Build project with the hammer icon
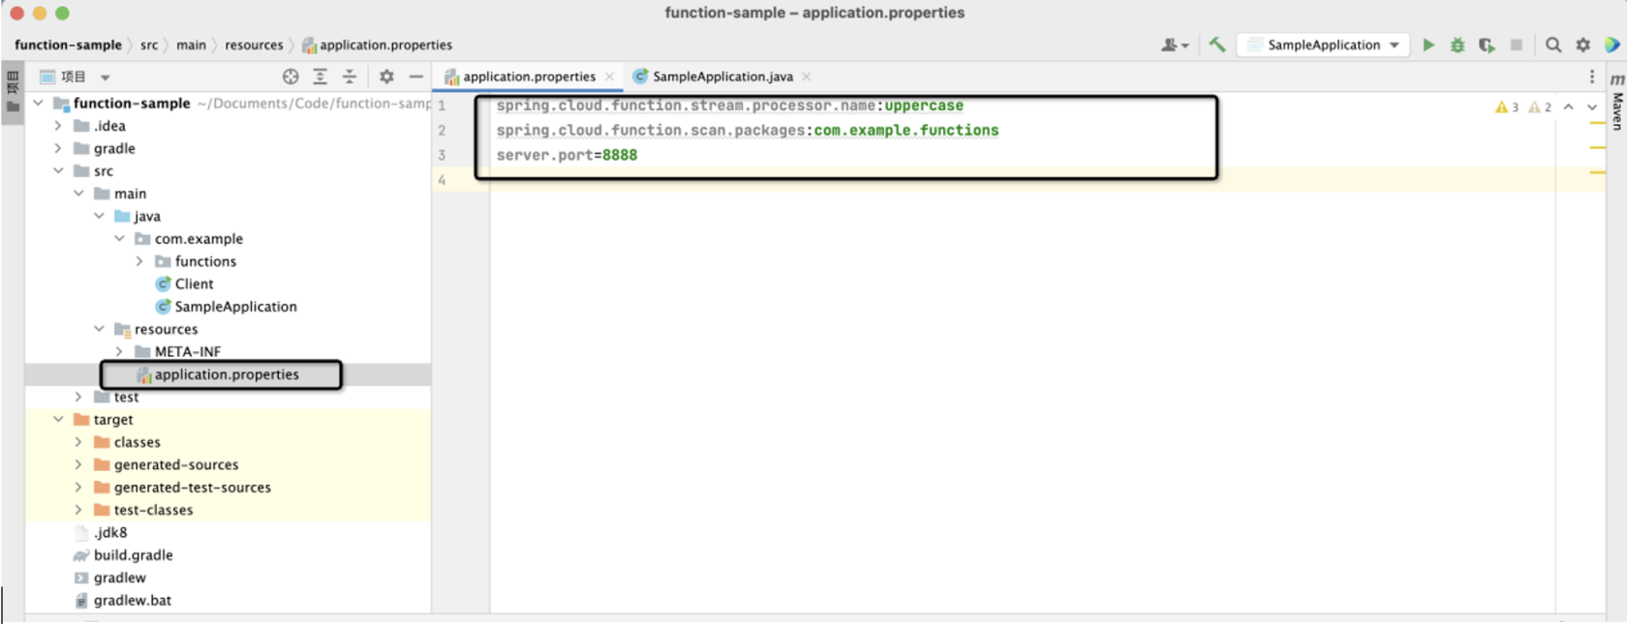 click(x=1217, y=45)
